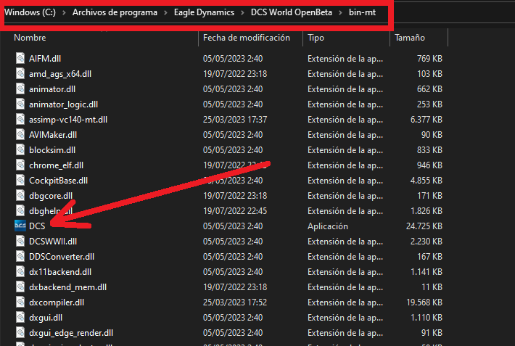Select file name amd_ags_x64.dll
The width and height of the screenshot is (515, 346).
tap(60, 74)
